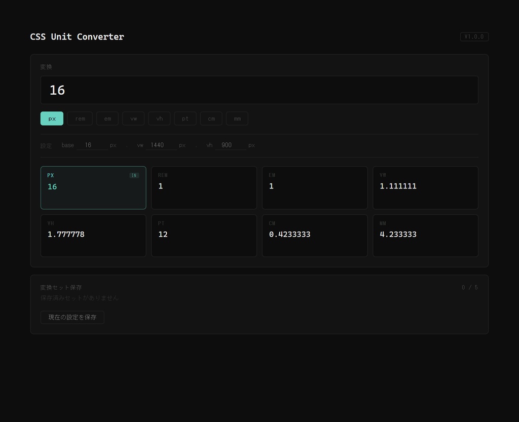Click the EM result card

pyautogui.click(x=315, y=187)
